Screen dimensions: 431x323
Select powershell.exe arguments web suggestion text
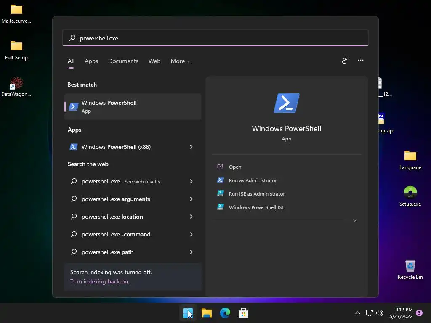pos(116,199)
